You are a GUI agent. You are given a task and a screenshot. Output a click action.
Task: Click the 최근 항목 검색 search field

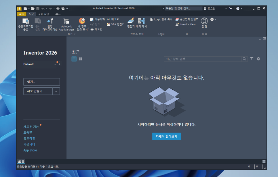tap(203, 59)
